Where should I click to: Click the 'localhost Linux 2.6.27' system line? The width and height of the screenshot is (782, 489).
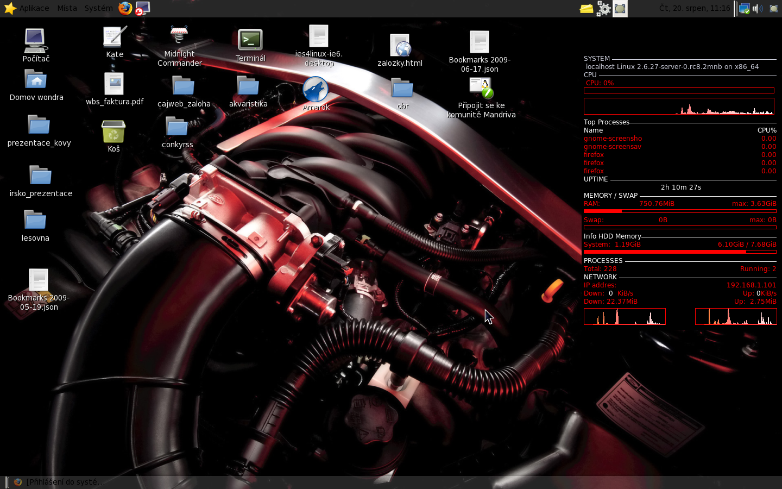672,67
